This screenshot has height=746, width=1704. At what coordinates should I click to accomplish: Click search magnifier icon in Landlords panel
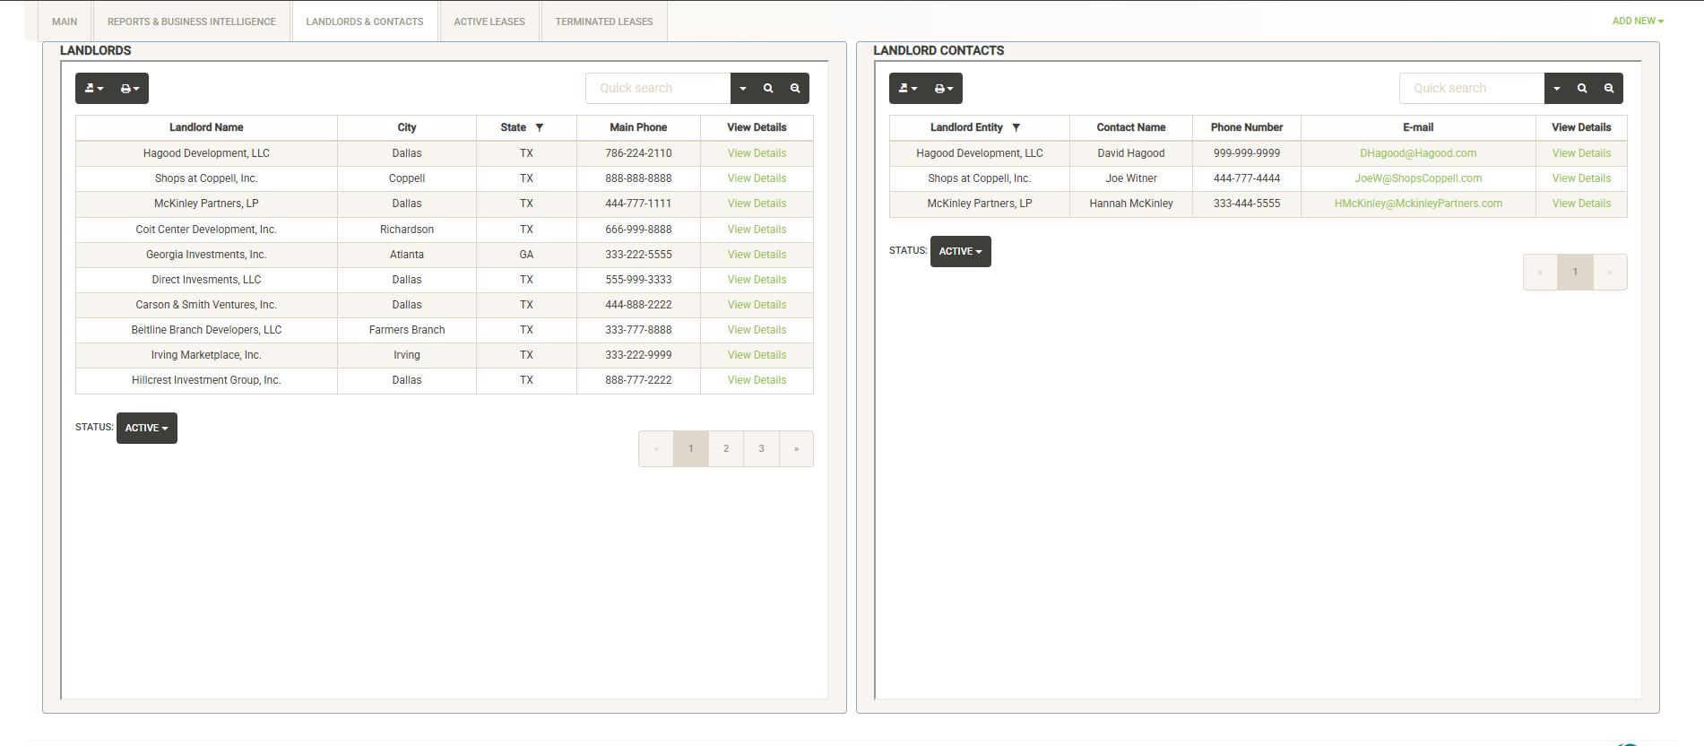[768, 89]
